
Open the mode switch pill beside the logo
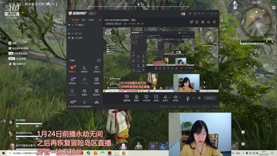(x=92, y=14)
